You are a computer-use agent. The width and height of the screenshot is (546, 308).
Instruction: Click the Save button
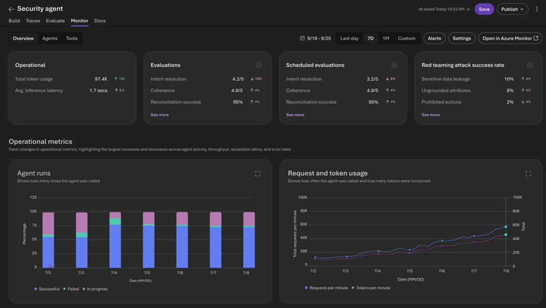484,10
